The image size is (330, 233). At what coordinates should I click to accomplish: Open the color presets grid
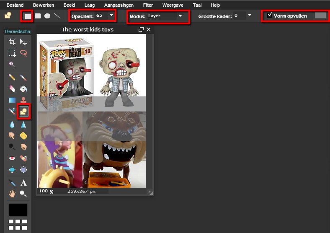coord(18,224)
